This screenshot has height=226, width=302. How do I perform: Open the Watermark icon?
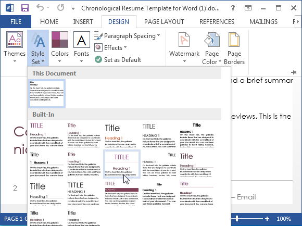tap(184, 40)
